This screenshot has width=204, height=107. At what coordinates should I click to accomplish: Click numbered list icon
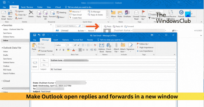[x=89, y=45]
